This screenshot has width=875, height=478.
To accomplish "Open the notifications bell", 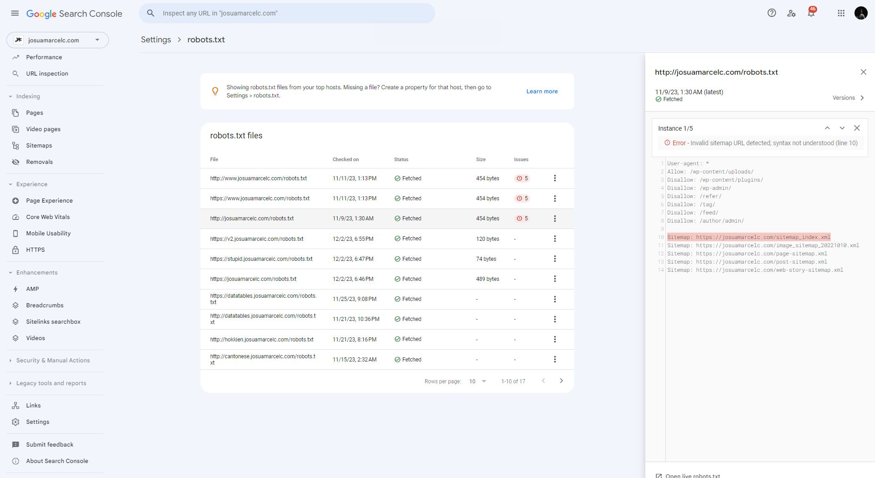I will tap(811, 13).
